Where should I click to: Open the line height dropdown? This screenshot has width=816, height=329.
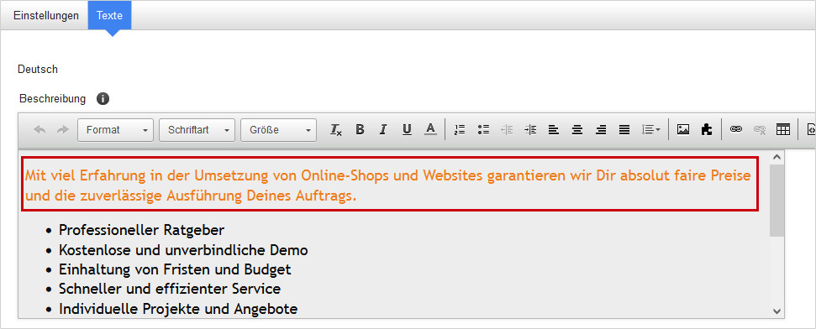pos(651,130)
